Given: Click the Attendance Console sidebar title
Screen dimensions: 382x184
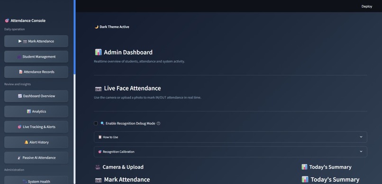Looking at the screenshot, I should (28, 21).
